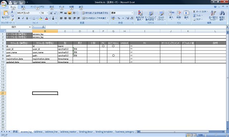Image resolution: width=229 pixels, height=137 pixels.
Task: Toggle Underline formatting
Action: coord(27,18)
